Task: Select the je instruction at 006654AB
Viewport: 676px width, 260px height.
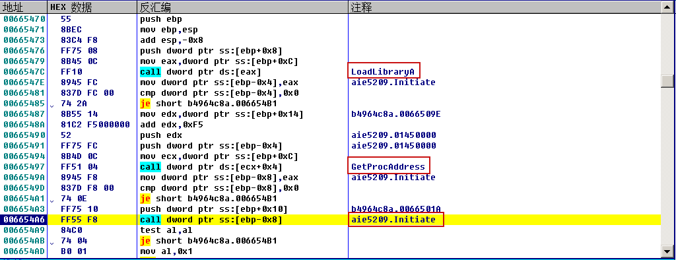Action: point(208,241)
